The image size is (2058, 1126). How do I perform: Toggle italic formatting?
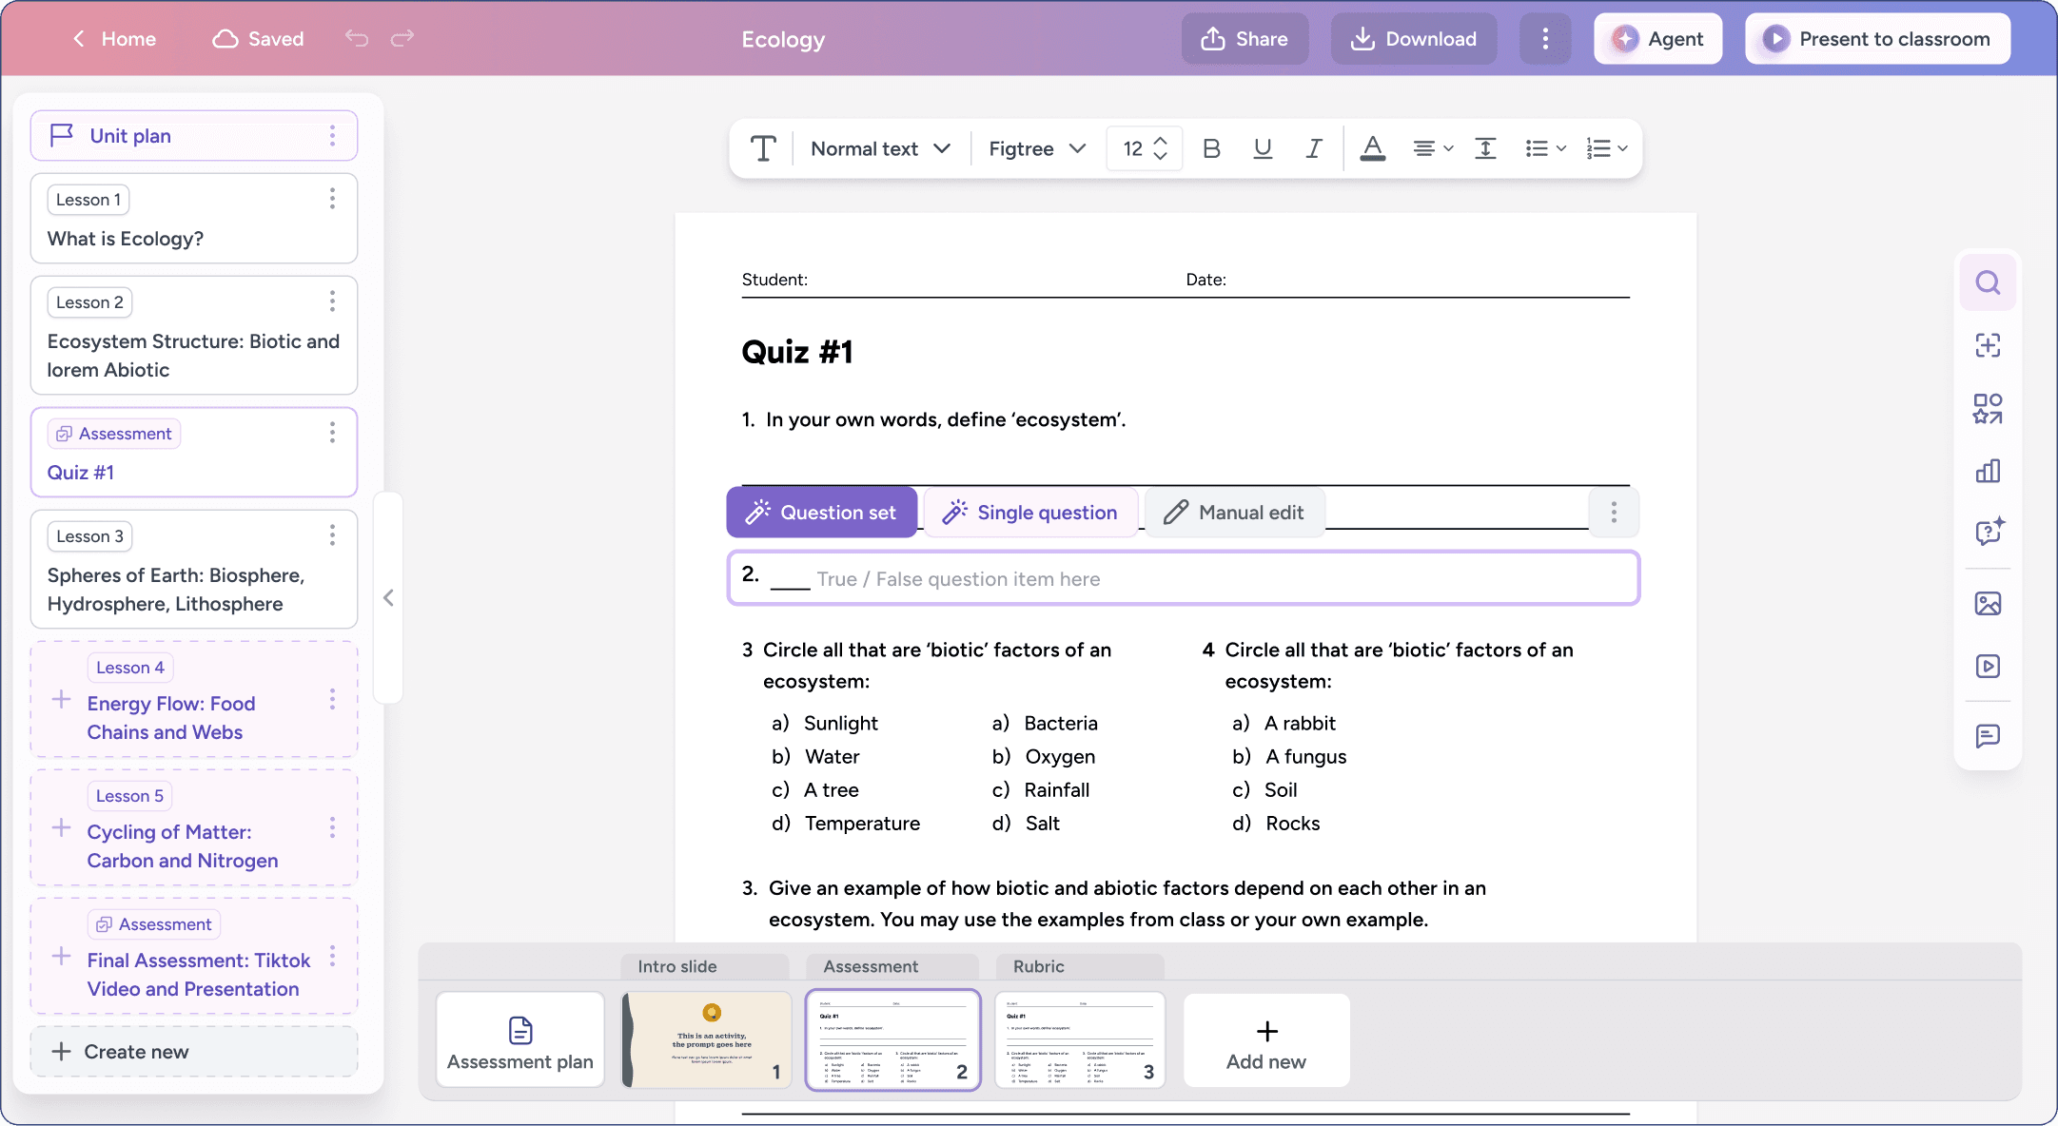1314,148
